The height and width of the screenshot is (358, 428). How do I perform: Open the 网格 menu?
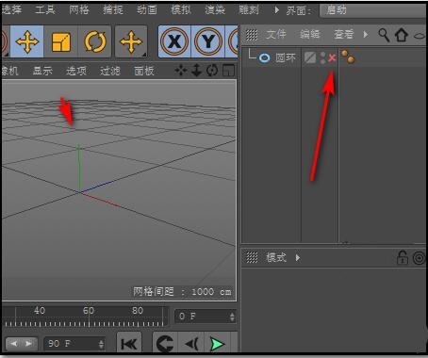click(79, 10)
